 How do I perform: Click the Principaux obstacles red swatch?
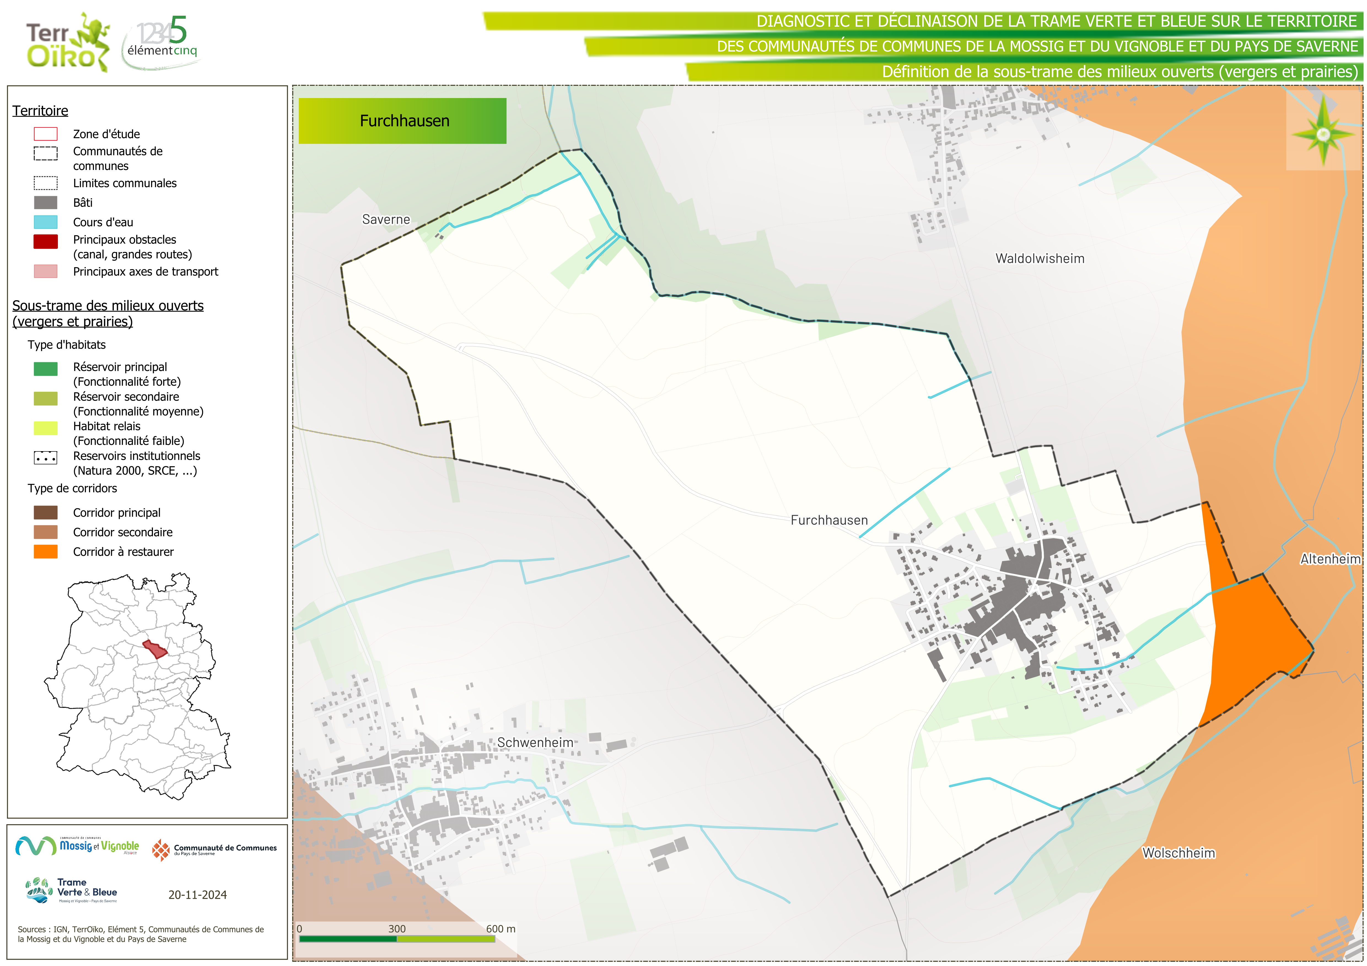point(46,242)
